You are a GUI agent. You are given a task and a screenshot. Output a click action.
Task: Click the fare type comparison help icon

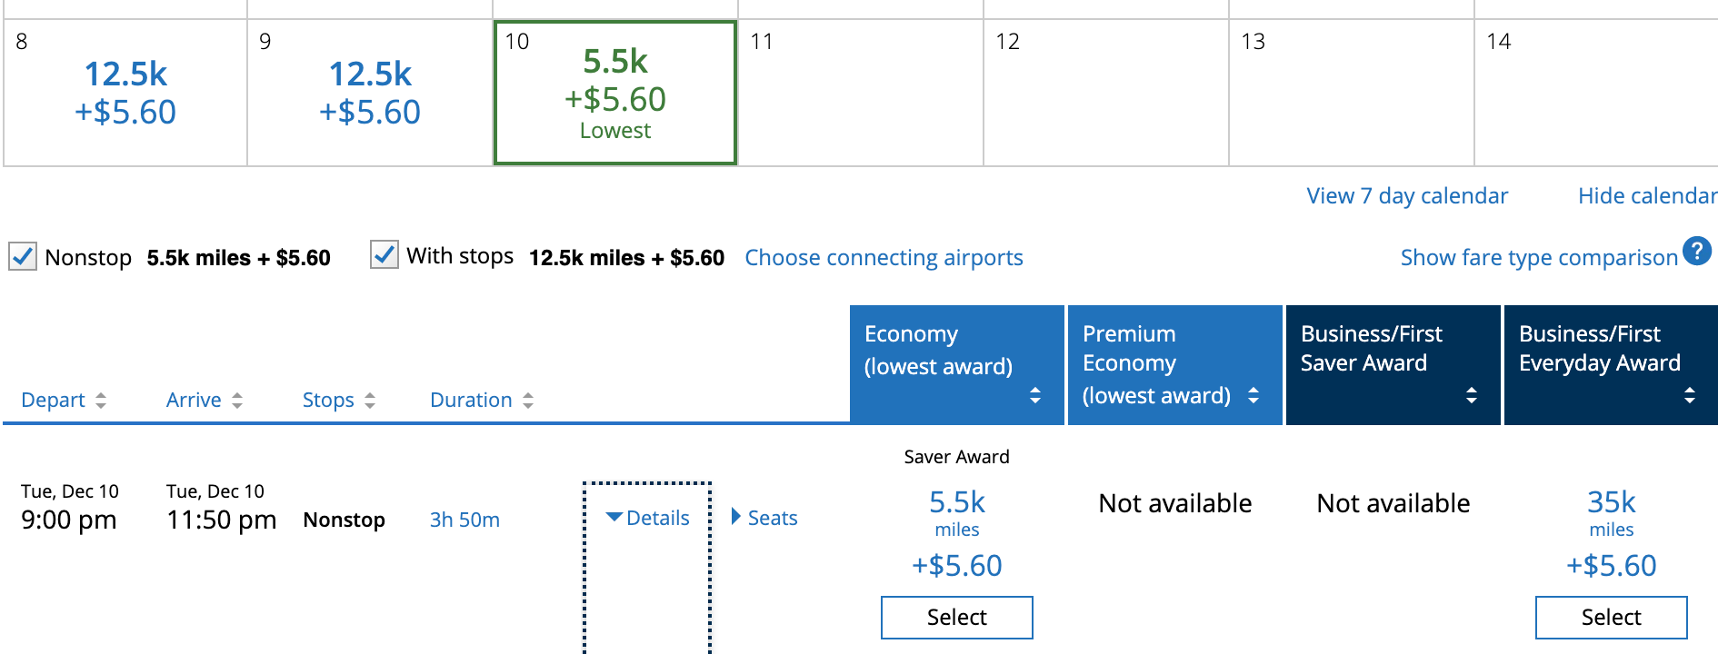(1696, 251)
